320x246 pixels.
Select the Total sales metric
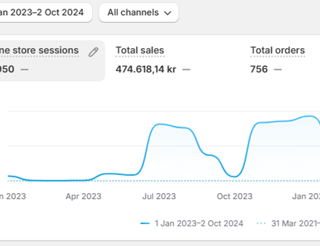[140, 50]
